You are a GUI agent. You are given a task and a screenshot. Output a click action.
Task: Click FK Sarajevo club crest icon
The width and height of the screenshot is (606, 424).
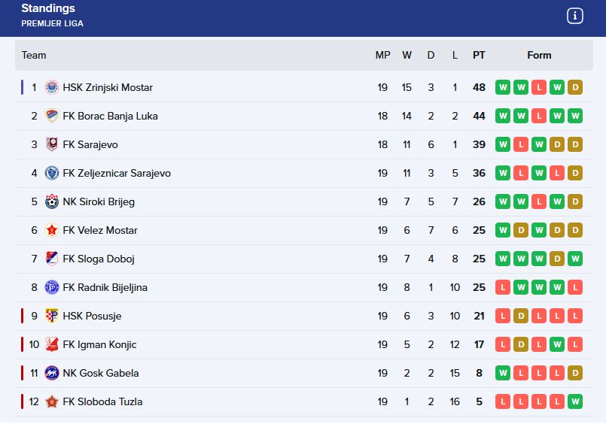click(52, 144)
